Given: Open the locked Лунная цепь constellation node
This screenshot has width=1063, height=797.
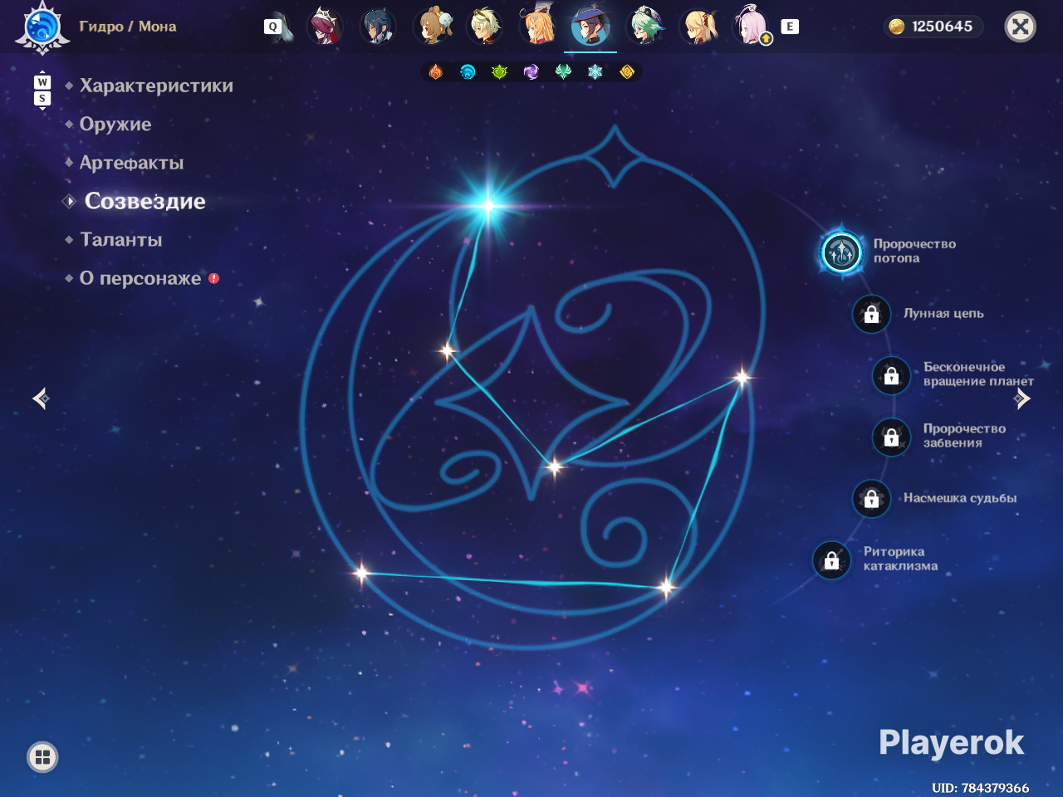Looking at the screenshot, I should 872,314.
